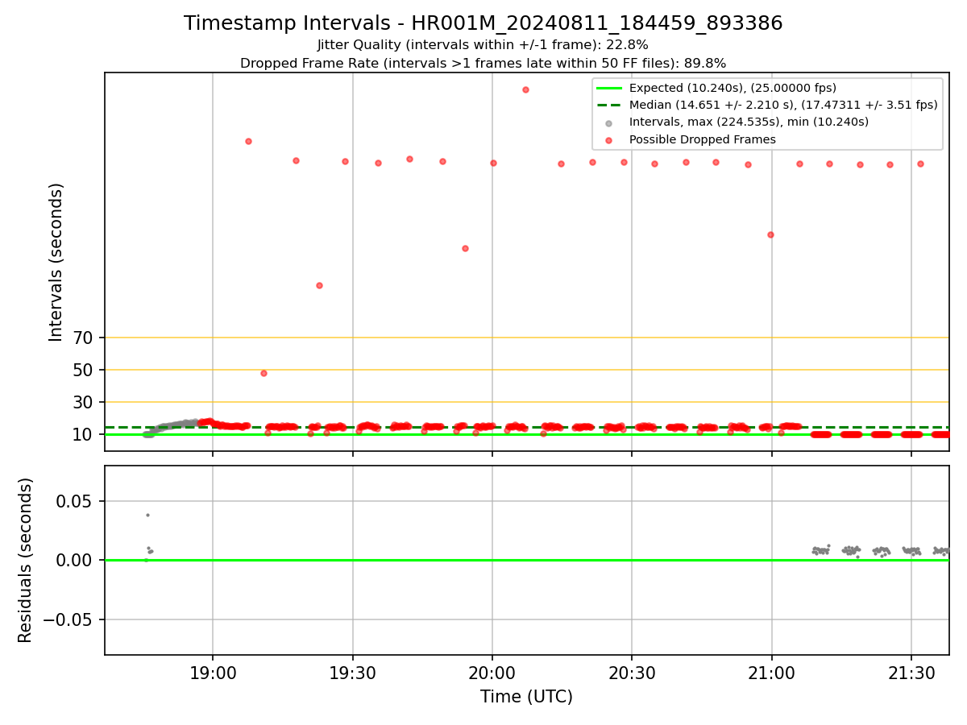Click the y-axis tick label '30'
The image size is (967, 725).
coord(84,402)
